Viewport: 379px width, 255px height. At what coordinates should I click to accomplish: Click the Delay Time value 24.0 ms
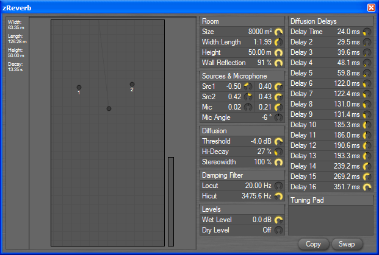348,32
